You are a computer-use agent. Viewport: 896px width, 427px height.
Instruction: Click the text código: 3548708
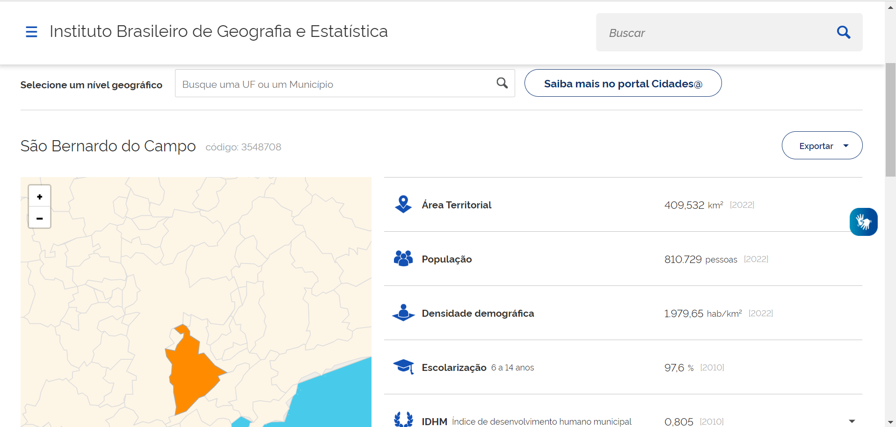(243, 147)
